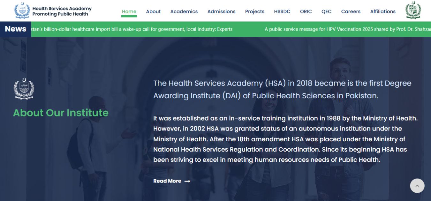The width and height of the screenshot is (431, 201).
Task: Click the government emblem at top right
Action: [413, 10]
